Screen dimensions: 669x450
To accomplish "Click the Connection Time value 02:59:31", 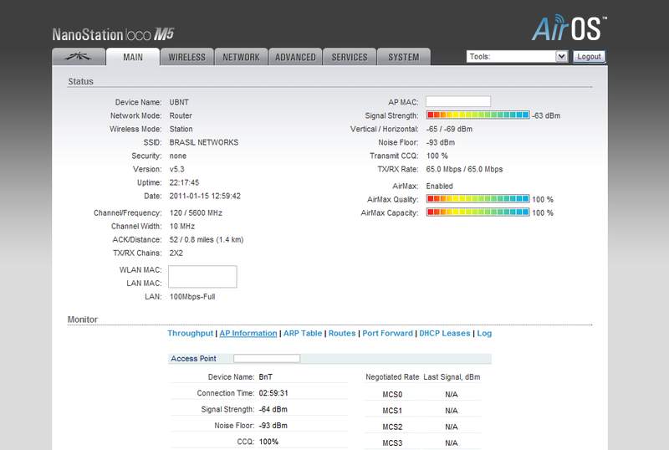I will [x=273, y=393].
